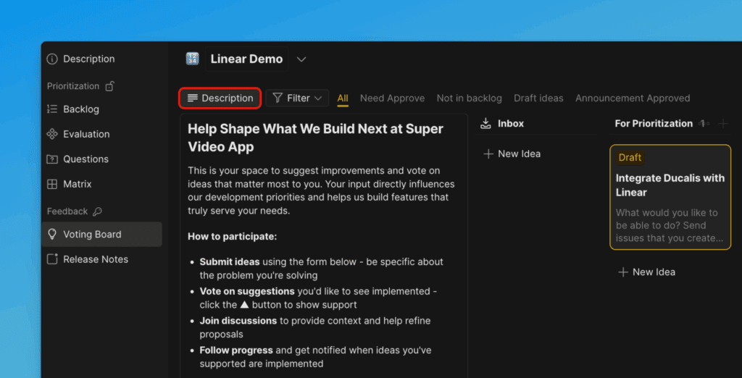The image size is (742, 378).
Task: Go to the Questions page
Action: click(x=86, y=159)
